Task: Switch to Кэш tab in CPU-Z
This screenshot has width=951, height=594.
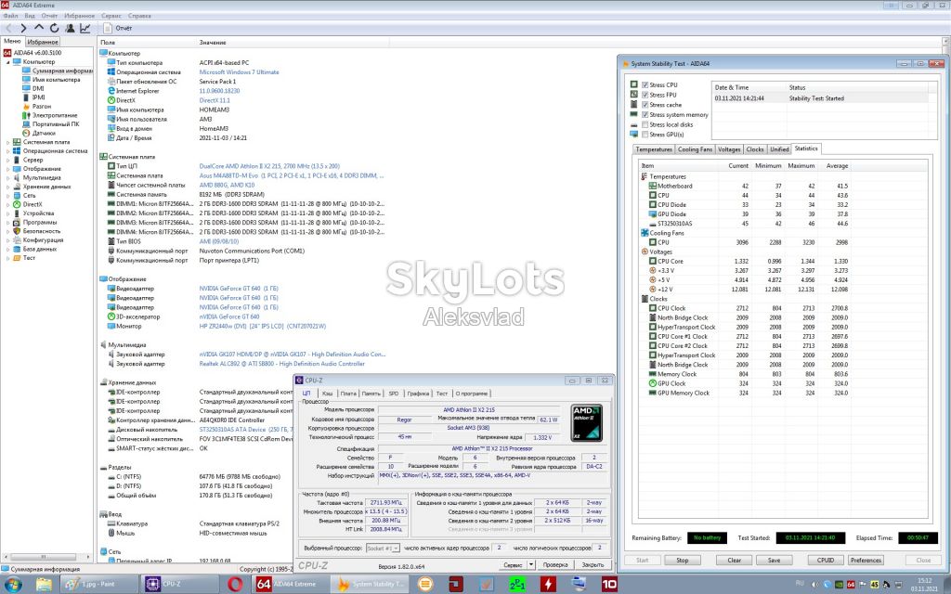Action: 327,394
